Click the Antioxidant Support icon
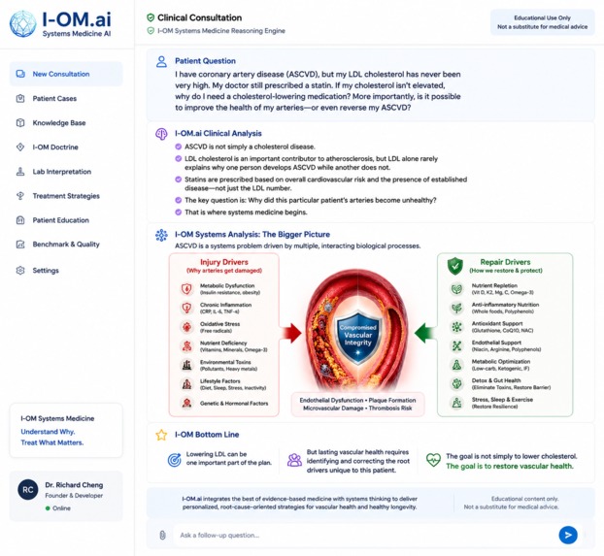Viewport: 604px width, 556px height. coord(456,327)
